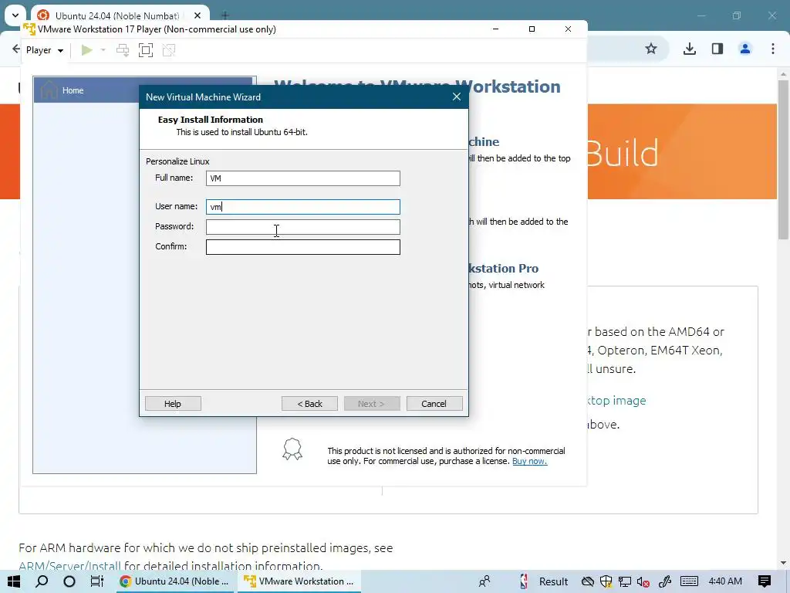Click the Next > button in wizard
The image size is (790, 593).
[x=372, y=403]
